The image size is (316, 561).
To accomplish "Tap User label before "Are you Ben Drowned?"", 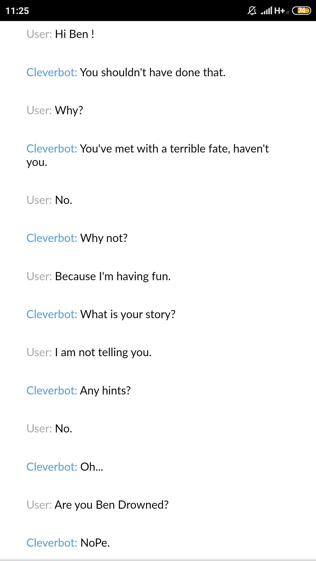I will point(39,505).
